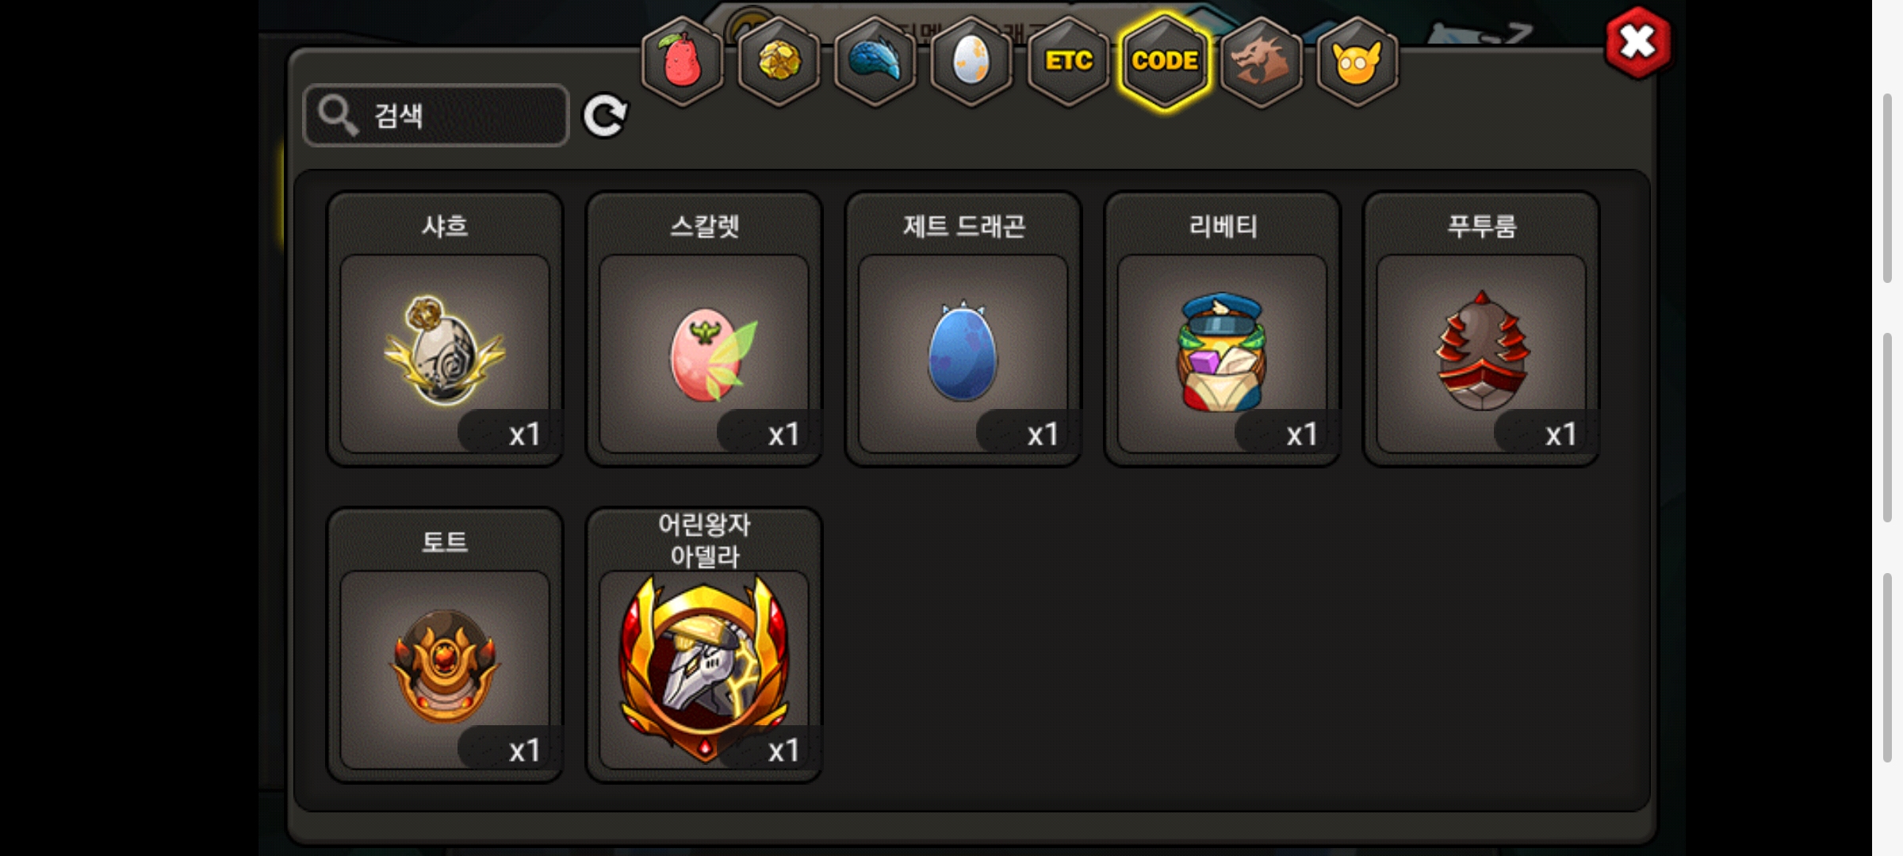The image size is (1903, 856).
Task: Select the 푸투룸 spiked egg
Action: [x=1481, y=329]
